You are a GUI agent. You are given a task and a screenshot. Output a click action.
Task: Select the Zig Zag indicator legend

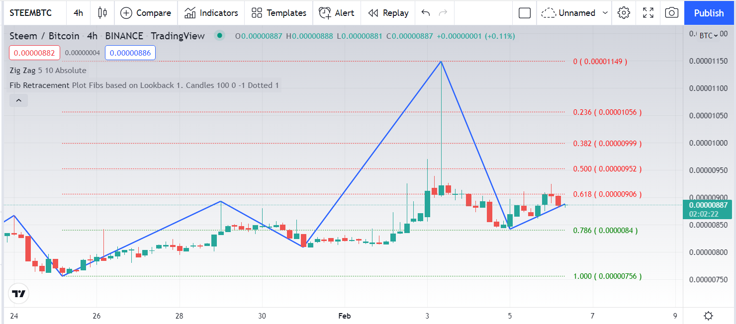[48, 71]
